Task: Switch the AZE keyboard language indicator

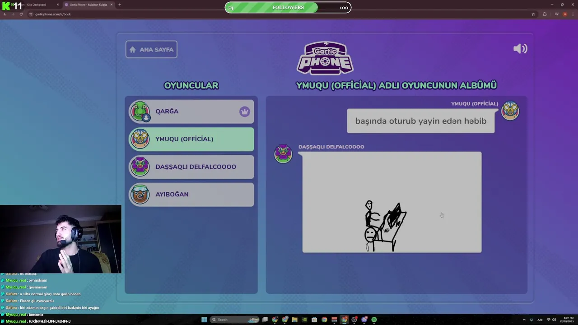Action: pyautogui.click(x=540, y=320)
